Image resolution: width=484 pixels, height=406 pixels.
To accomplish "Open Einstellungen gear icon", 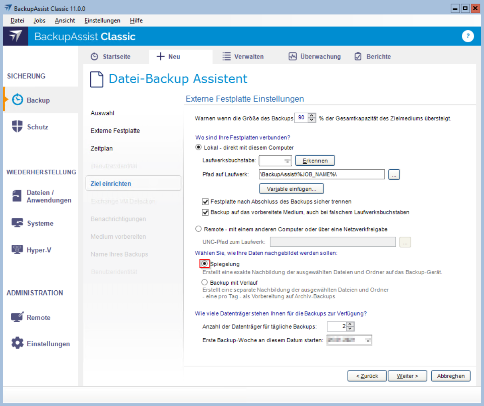I will coord(17,344).
